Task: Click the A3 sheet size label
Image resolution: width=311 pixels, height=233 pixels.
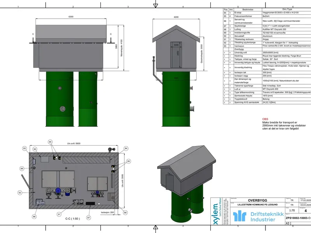Action: 288,223
